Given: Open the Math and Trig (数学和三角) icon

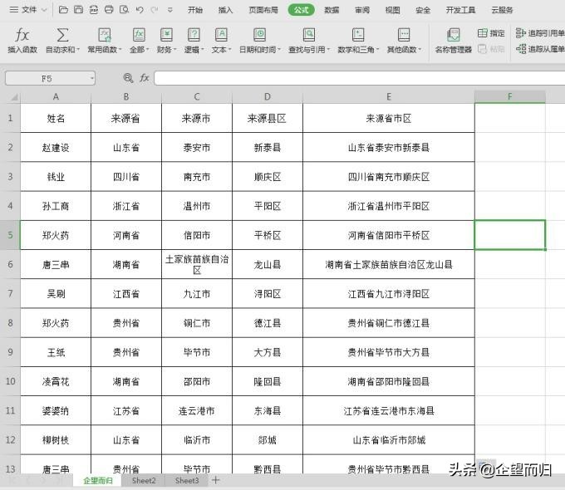Looking at the screenshot, I should pyautogui.click(x=358, y=36).
